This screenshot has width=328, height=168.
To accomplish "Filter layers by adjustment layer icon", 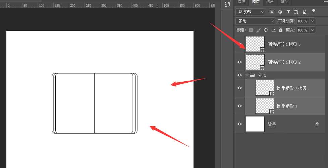I will tap(280, 12).
